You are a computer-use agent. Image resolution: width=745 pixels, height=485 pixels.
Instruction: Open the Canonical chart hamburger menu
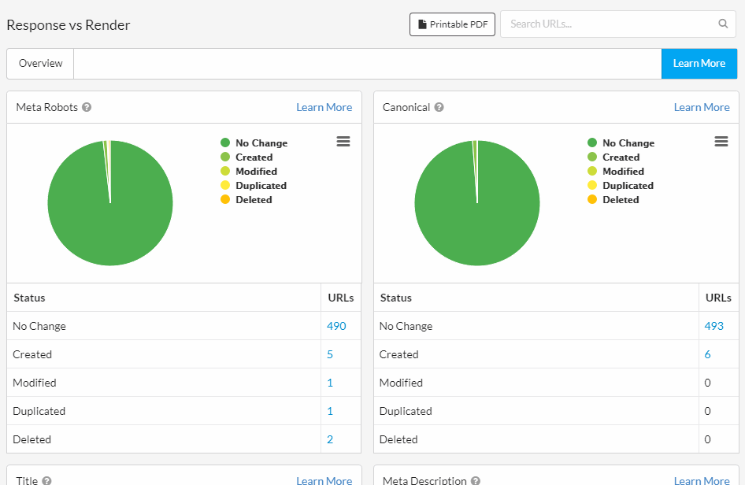pyautogui.click(x=721, y=141)
